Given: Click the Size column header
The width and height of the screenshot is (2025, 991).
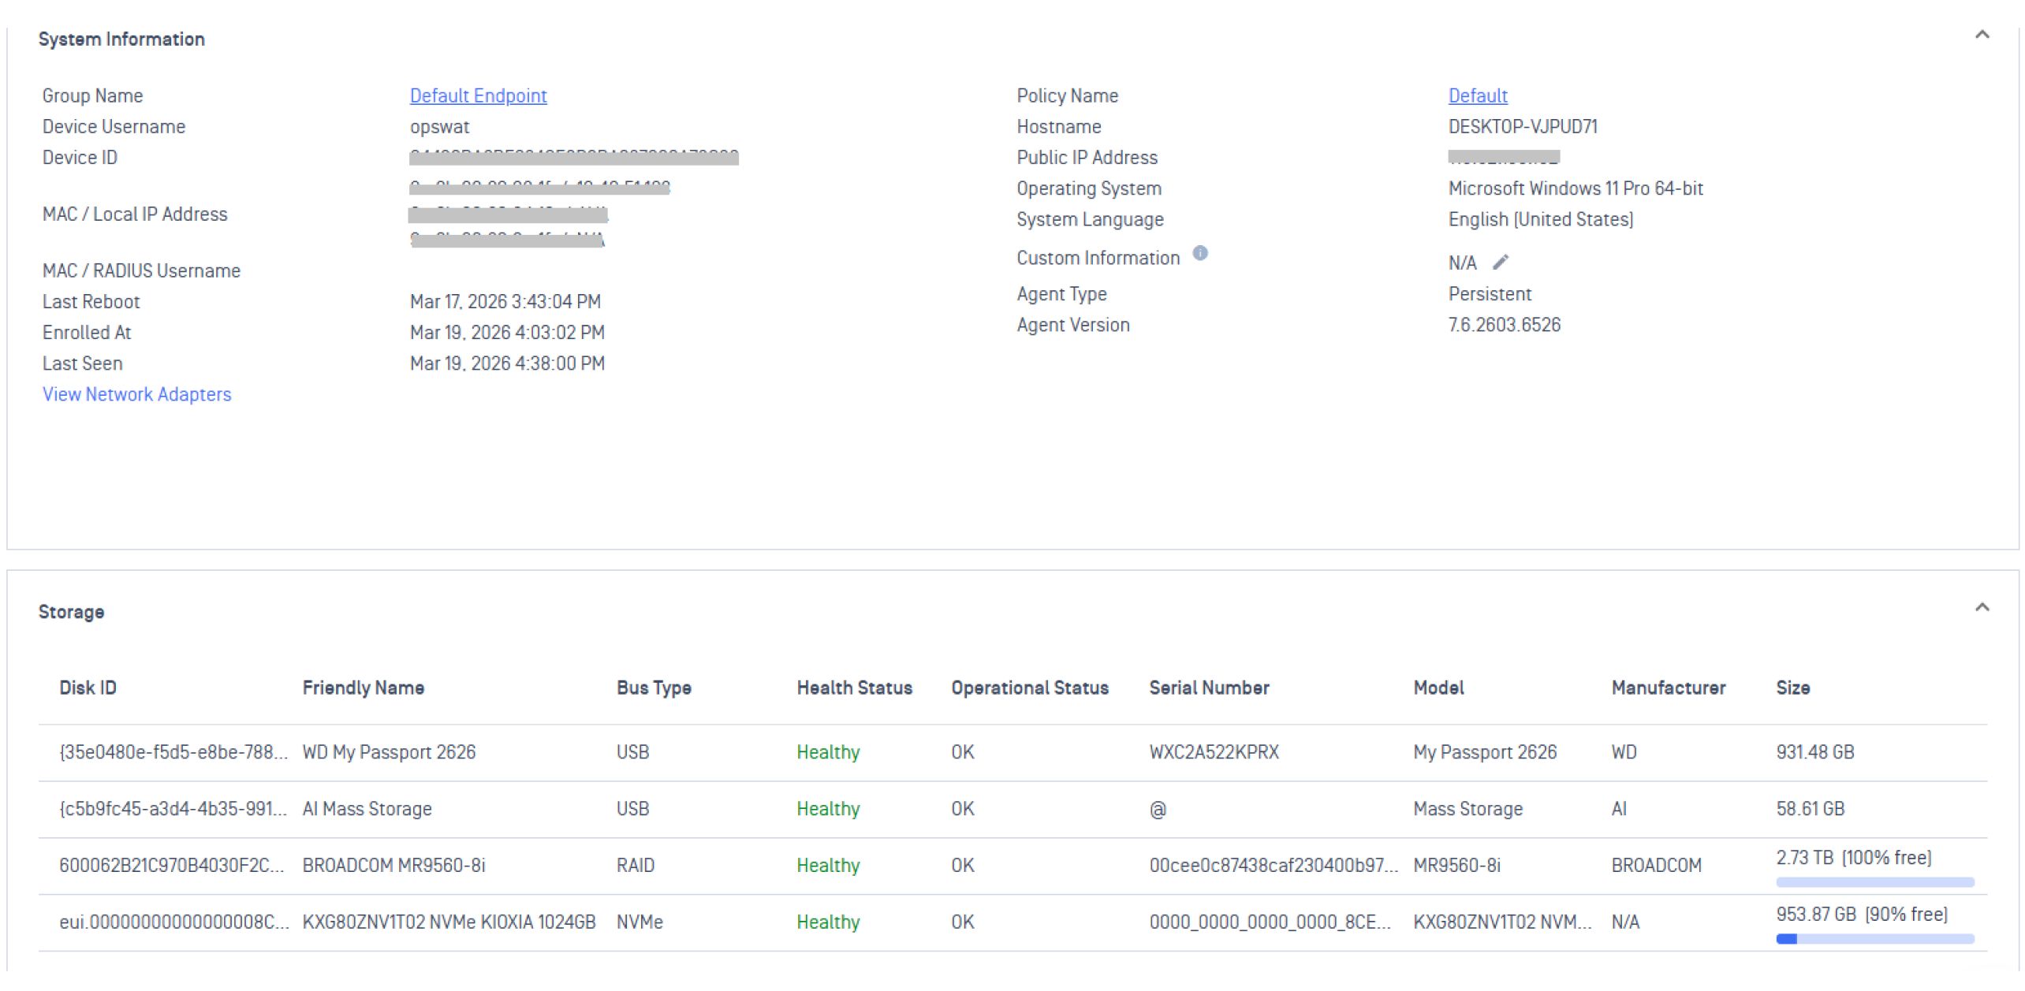Looking at the screenshot, I should point(1792,687).
